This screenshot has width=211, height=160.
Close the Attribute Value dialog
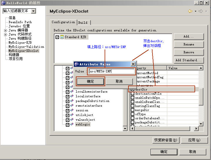[133, 64]
